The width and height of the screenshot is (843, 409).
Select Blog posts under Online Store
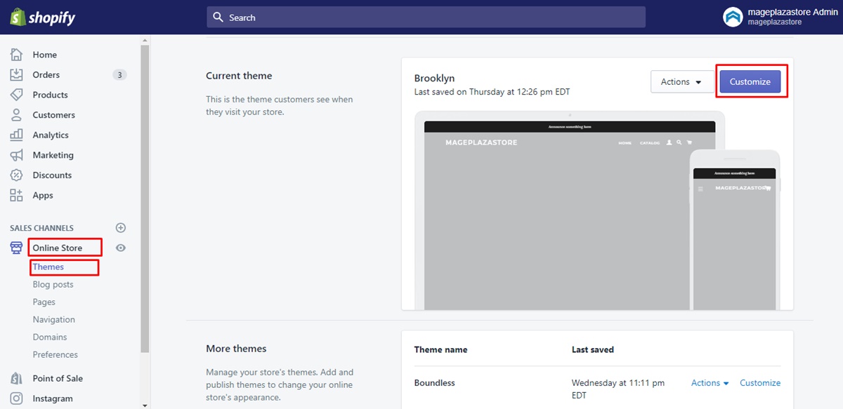coord(53,285)
